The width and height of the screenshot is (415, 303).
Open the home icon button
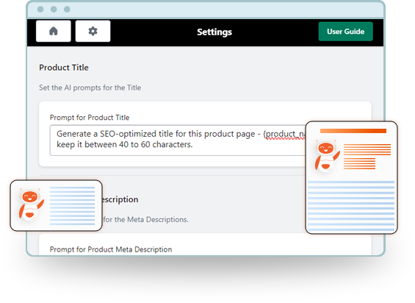click(x=54, y=32)
